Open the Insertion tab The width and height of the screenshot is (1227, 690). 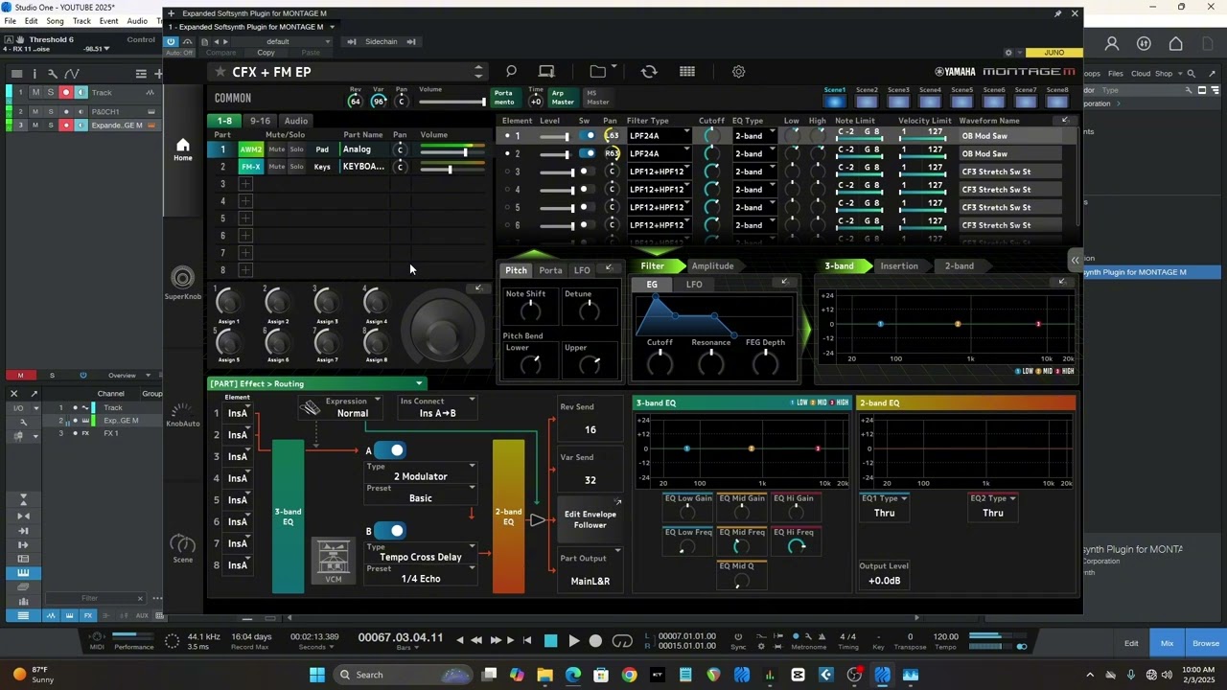pyautogui.click(x=899, y=266)
